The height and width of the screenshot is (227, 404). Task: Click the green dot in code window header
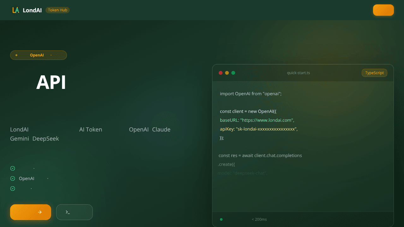[233, 73]
